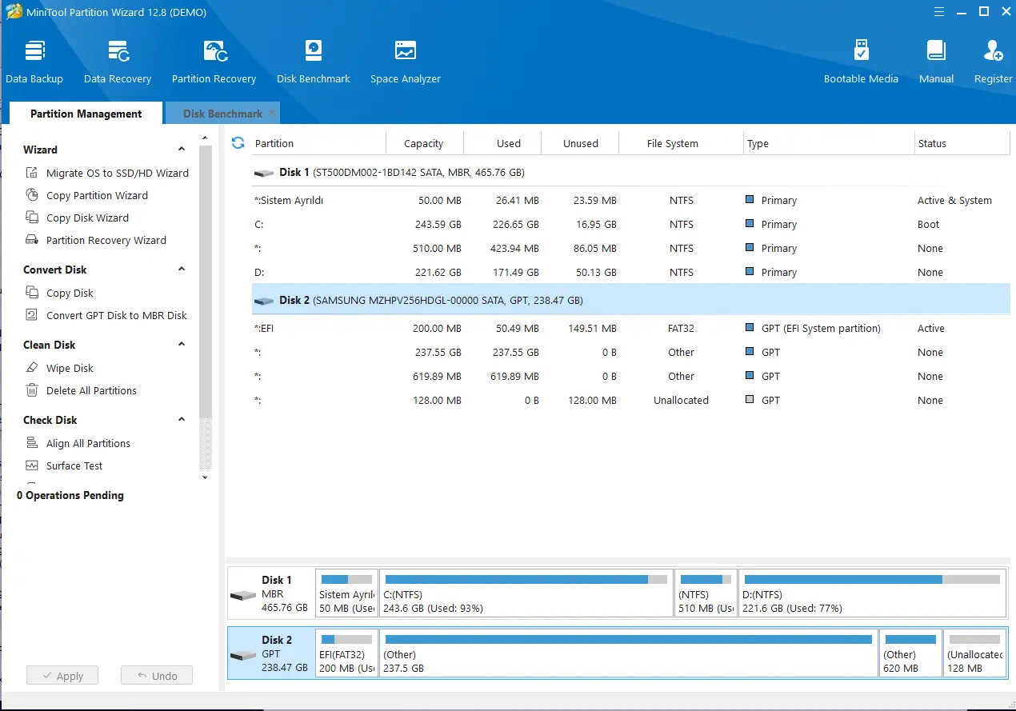The height and width of the screenshot is (711, 1016).
Task: Choose the Wipe Disk action
Action: 60,368
